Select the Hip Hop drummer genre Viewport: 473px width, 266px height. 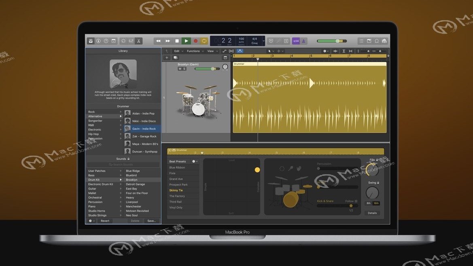point(93,134)
